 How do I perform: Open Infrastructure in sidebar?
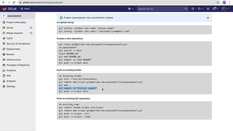coord(13,60)
